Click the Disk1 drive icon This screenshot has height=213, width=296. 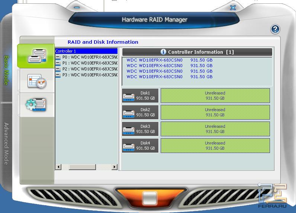coord(129,97)
